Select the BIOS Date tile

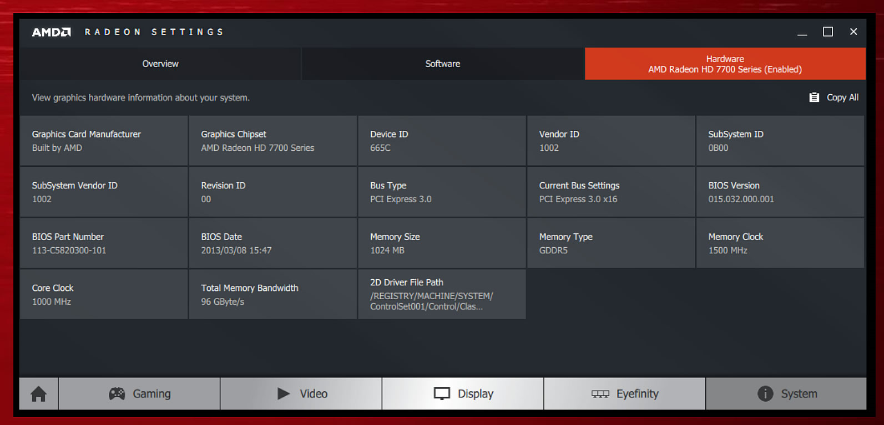point(273,243)
